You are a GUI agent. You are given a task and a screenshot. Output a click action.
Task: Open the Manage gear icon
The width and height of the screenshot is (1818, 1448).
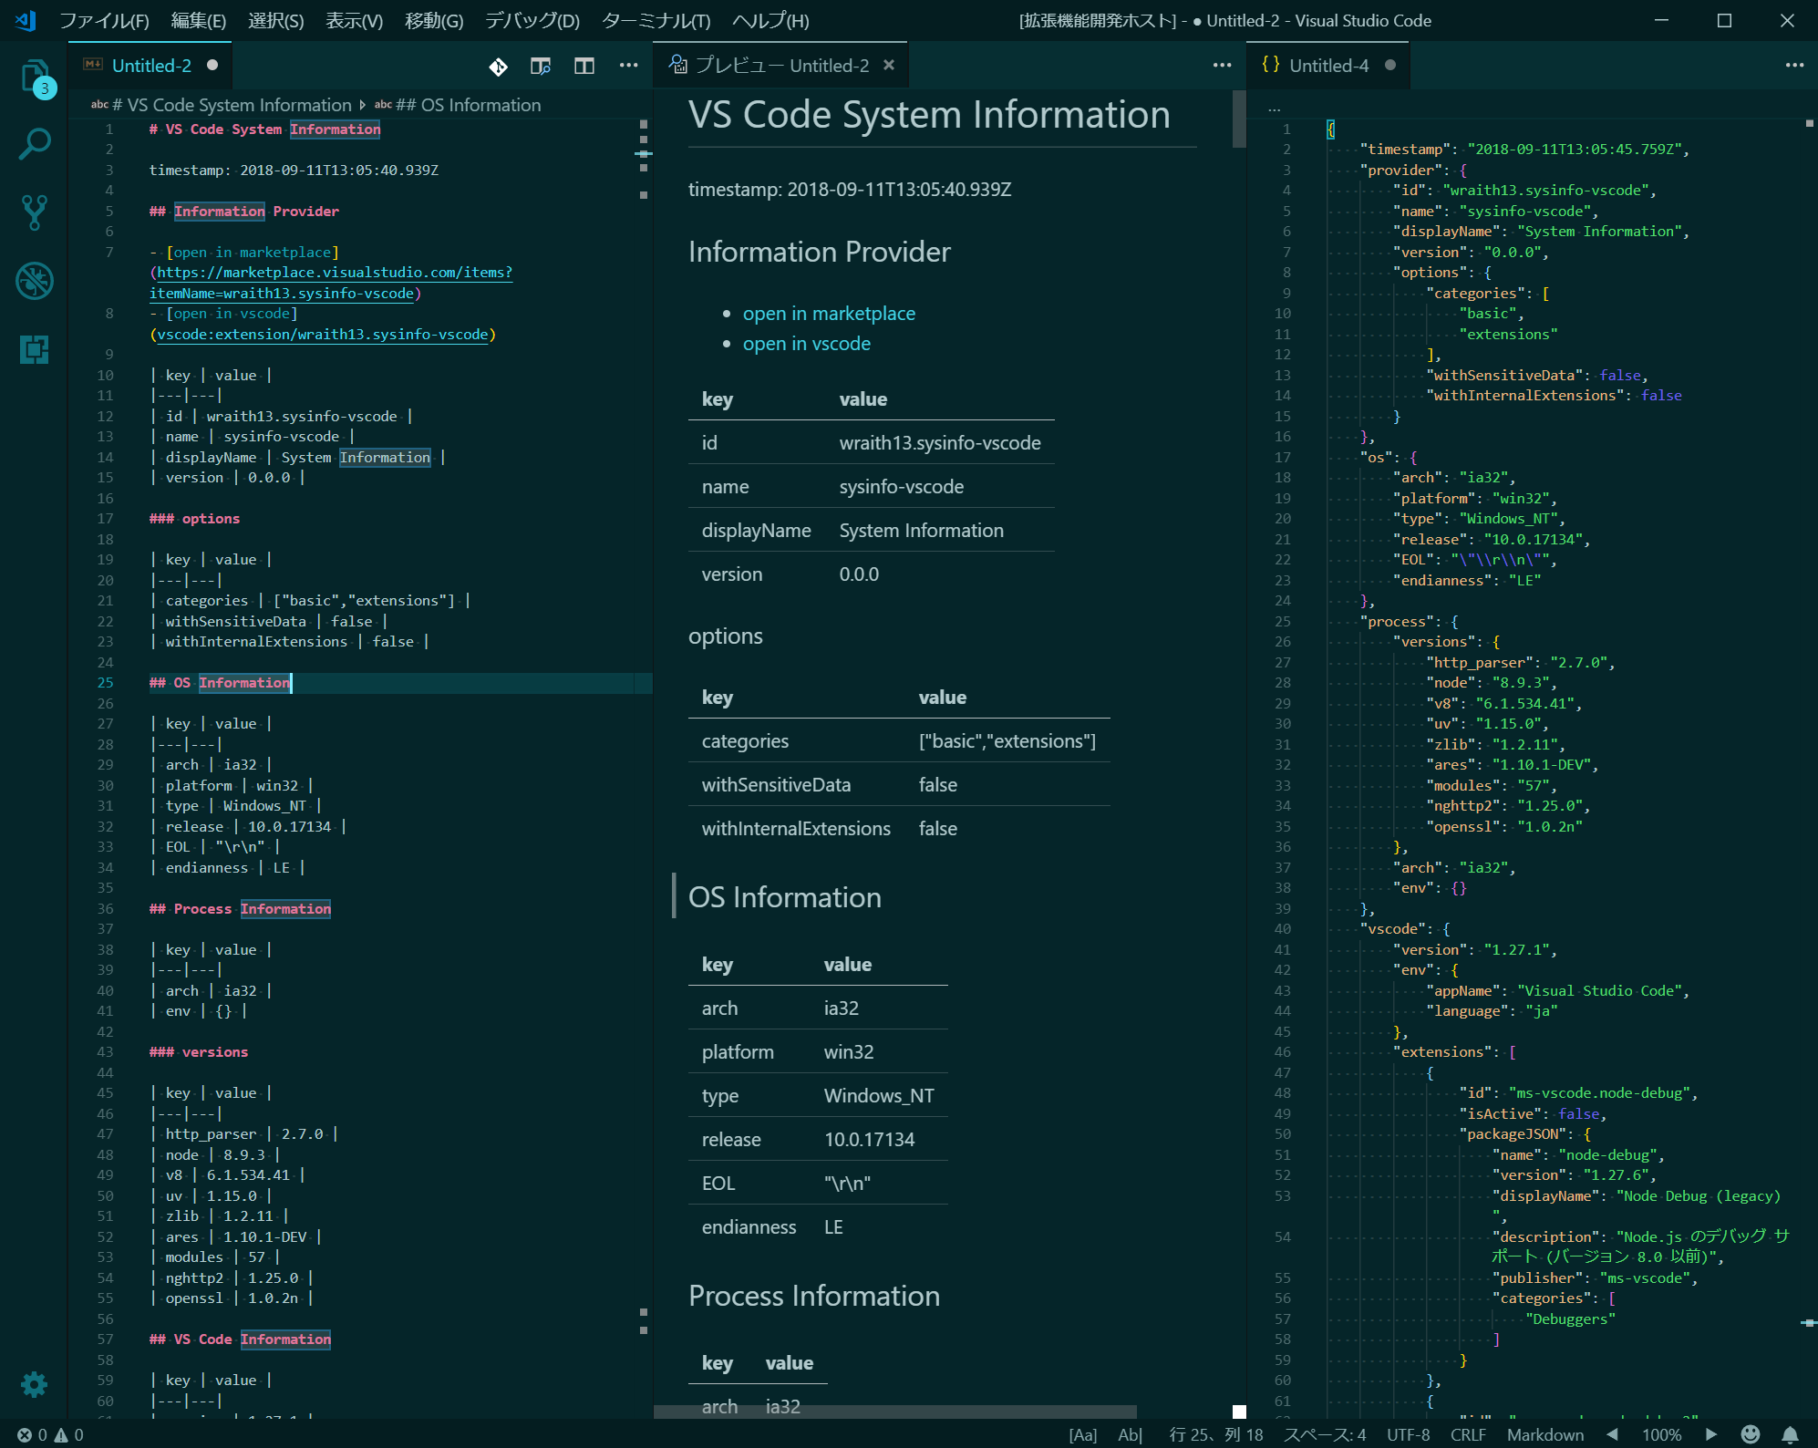coord(34,1384)
